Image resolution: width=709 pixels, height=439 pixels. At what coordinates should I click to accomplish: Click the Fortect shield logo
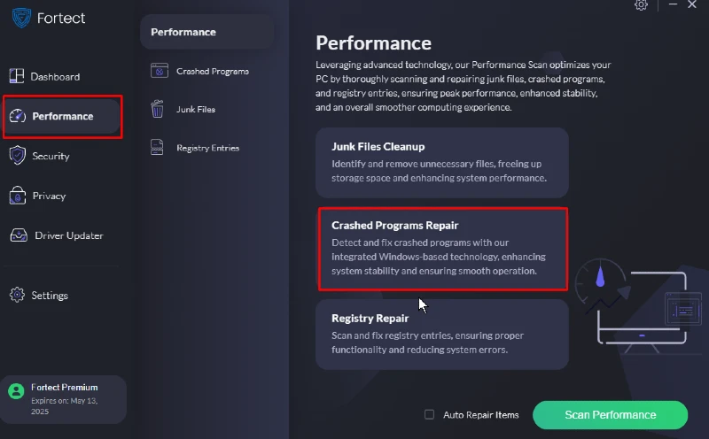point(21,18)
